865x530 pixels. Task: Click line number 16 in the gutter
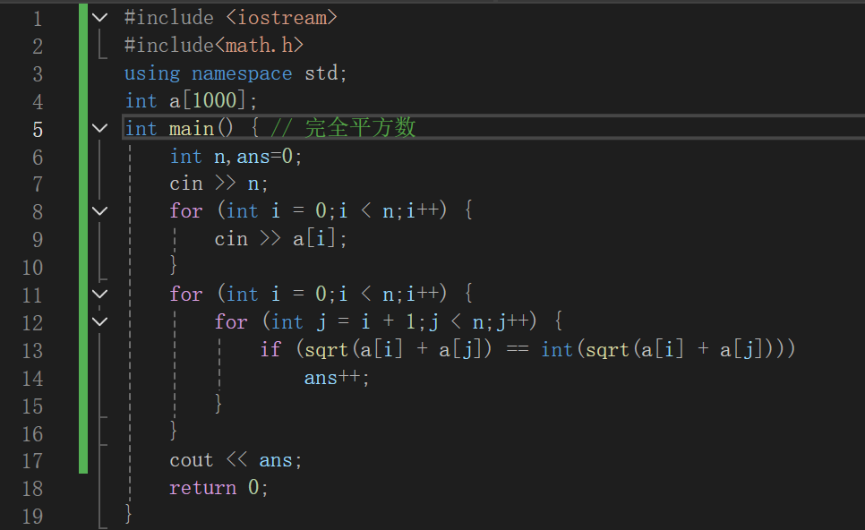[x=32, y=434]
